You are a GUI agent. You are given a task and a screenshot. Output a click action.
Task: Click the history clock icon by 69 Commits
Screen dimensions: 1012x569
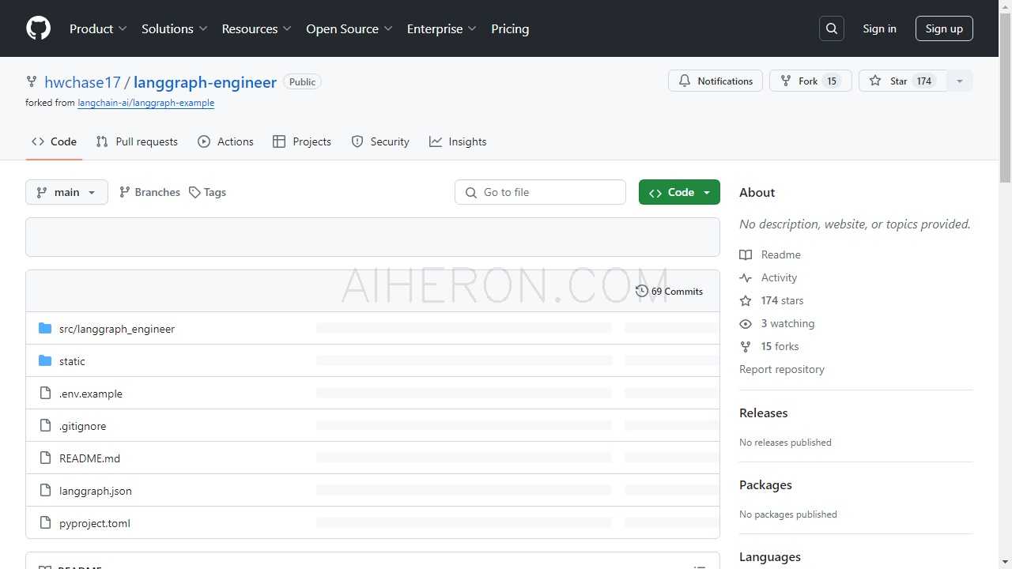click(642, 291)
